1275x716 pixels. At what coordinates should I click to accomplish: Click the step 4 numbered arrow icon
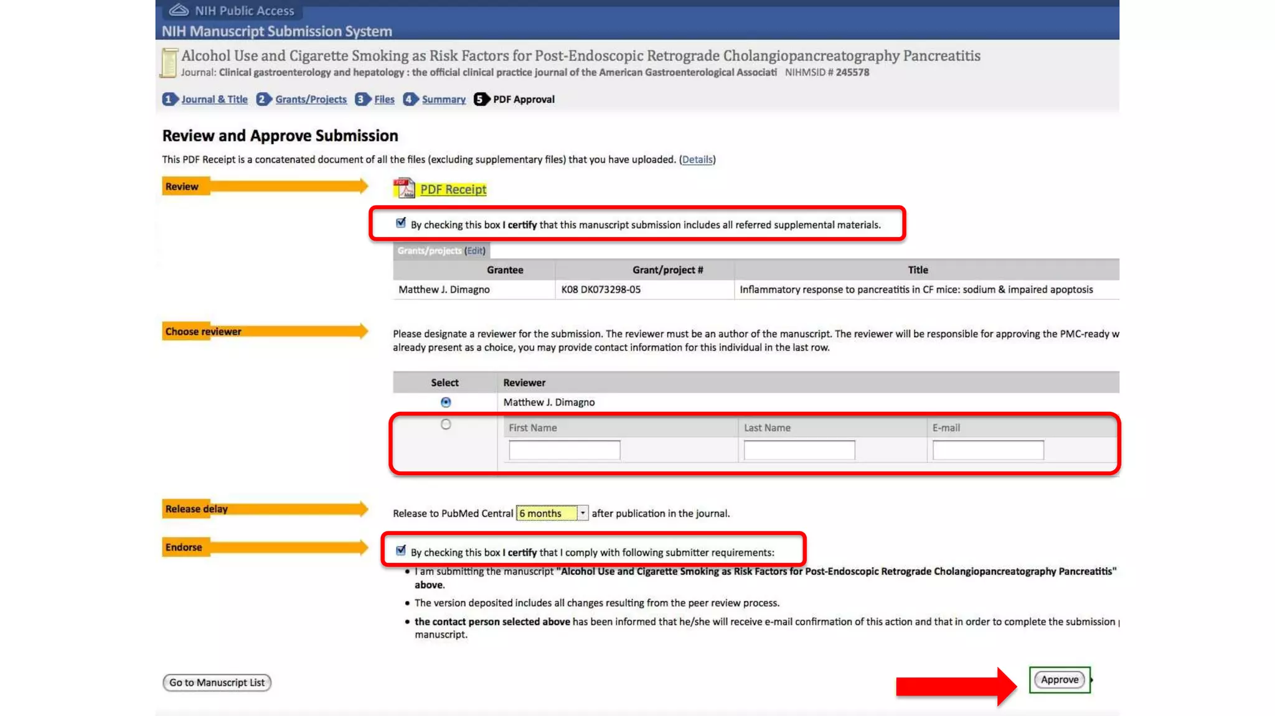(410, 100)
